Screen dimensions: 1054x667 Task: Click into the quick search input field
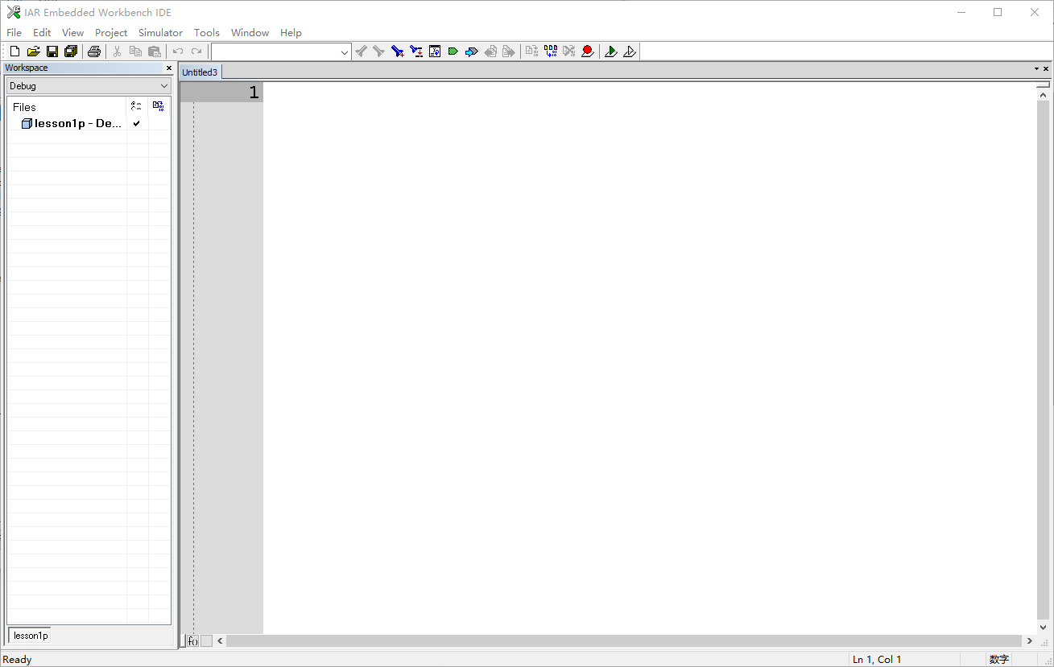coord(275,52)
